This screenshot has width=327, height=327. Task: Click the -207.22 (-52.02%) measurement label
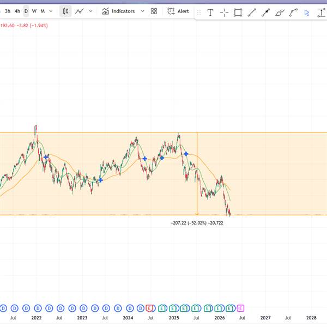coord(197,222)
